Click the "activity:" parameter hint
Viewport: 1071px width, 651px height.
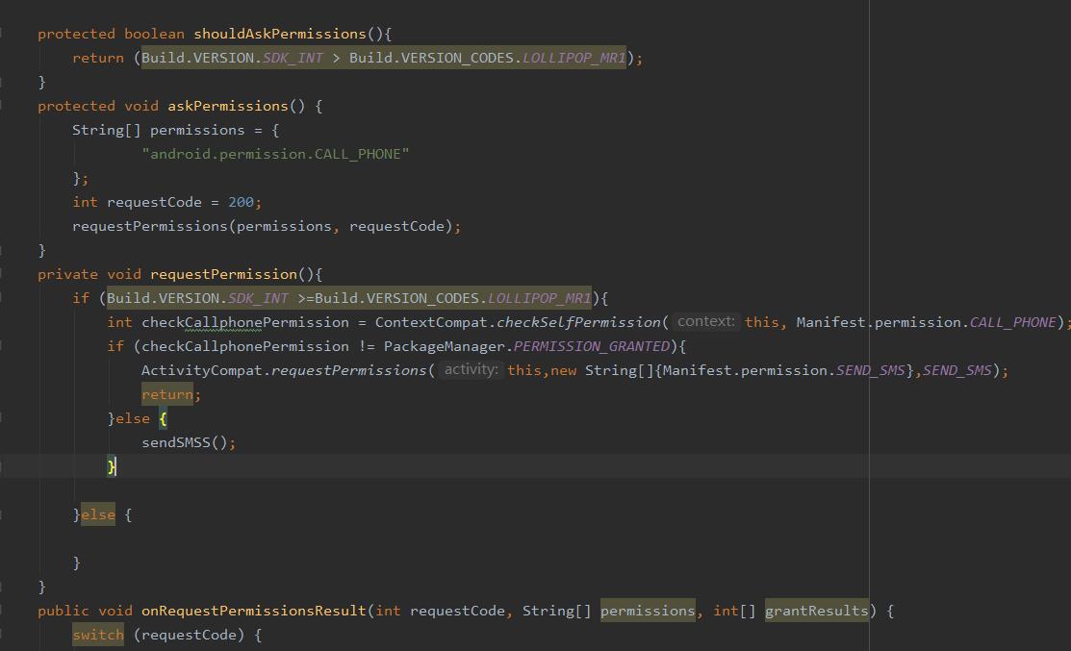[x=472, y=370]
